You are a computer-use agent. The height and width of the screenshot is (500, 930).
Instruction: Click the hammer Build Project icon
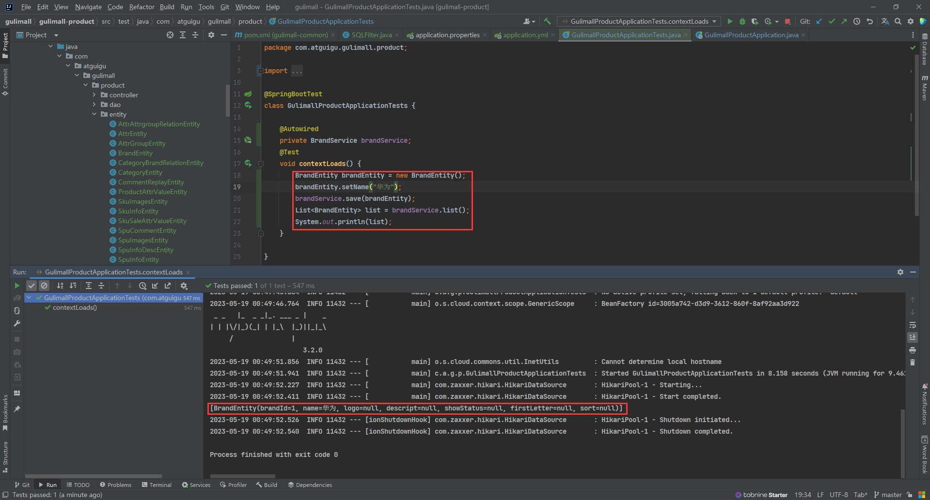click(x=547, y=21)
